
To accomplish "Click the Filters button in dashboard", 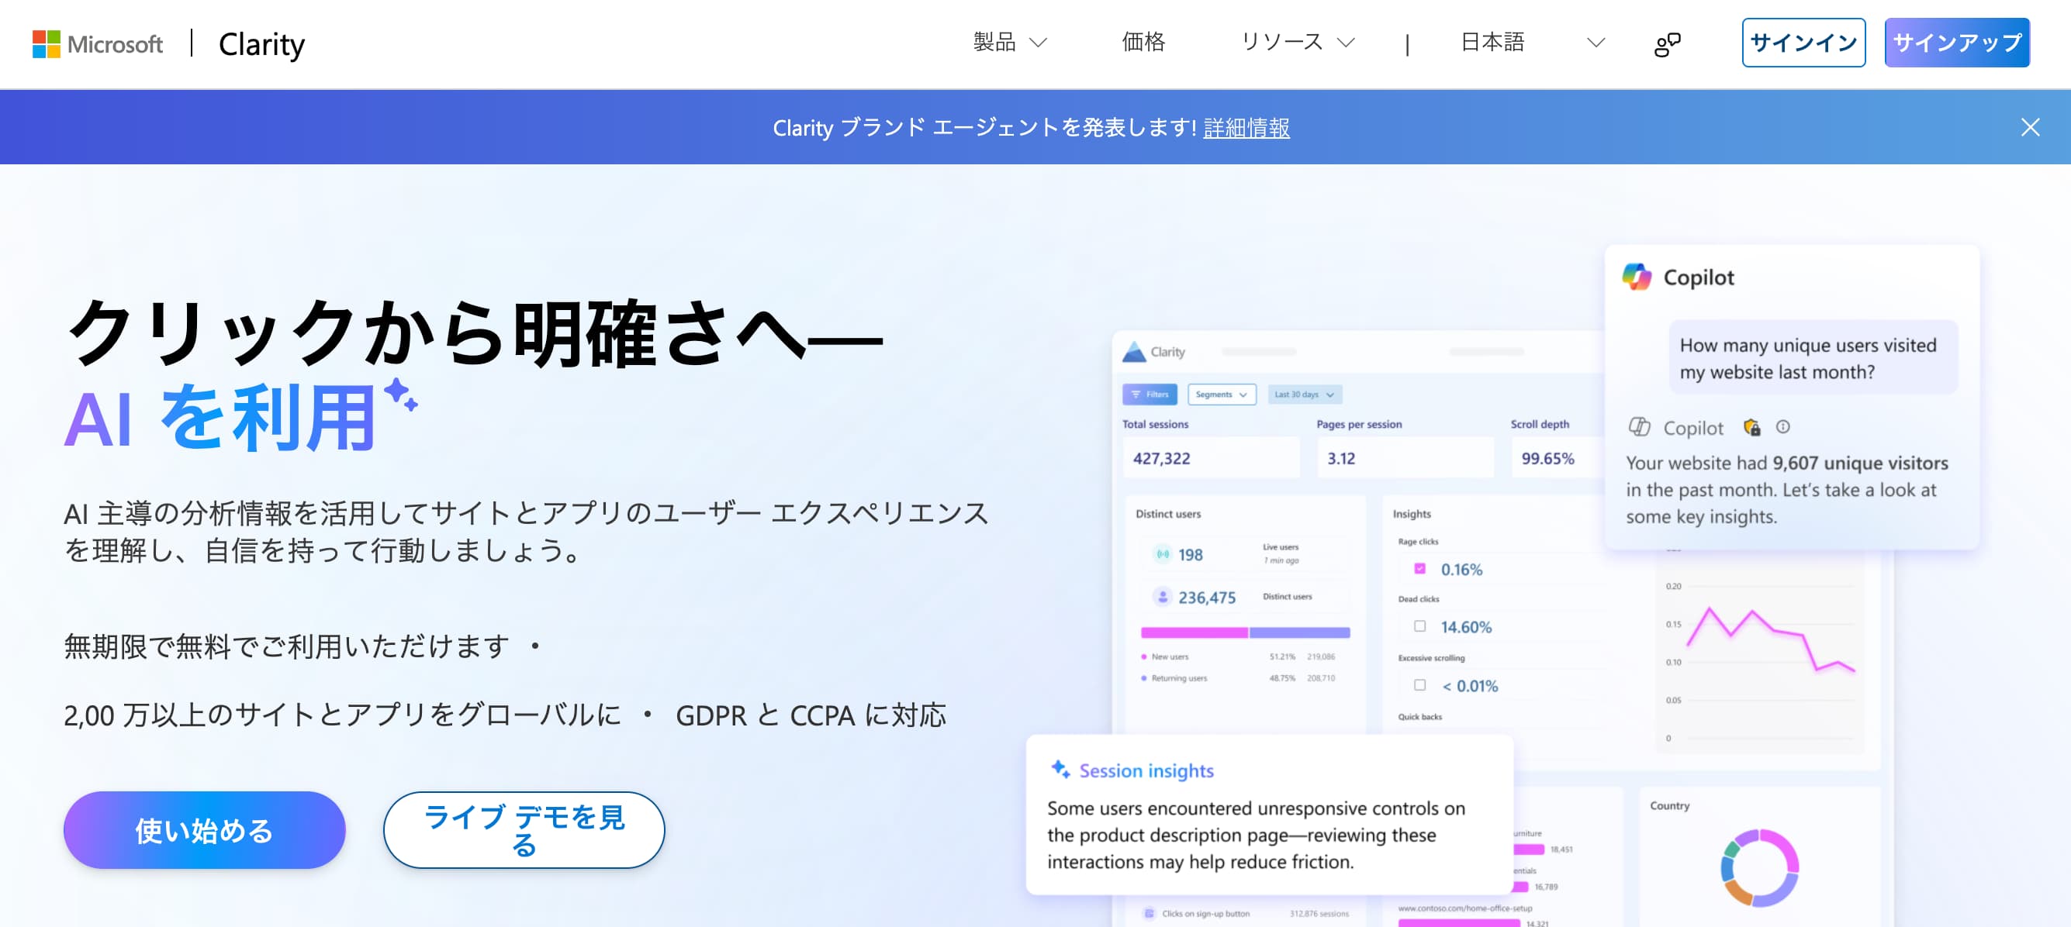I will tap(1150, 395).
